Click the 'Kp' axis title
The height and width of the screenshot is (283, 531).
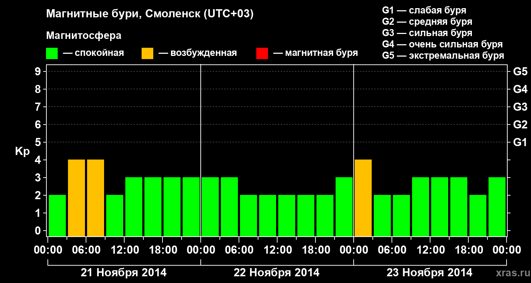point(22,151)
